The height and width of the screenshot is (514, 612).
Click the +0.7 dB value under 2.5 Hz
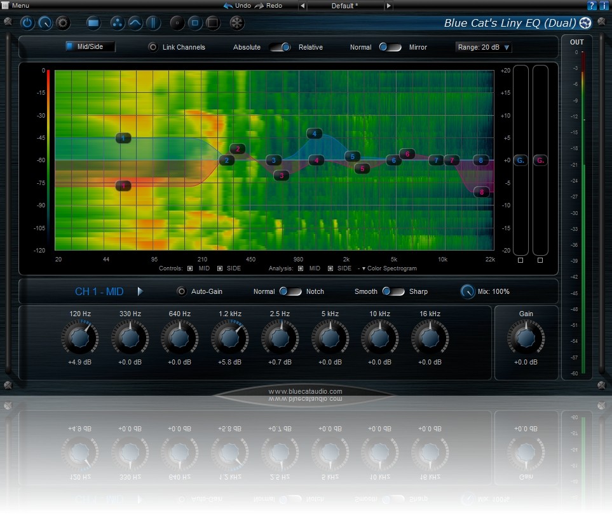click(280, 362)
